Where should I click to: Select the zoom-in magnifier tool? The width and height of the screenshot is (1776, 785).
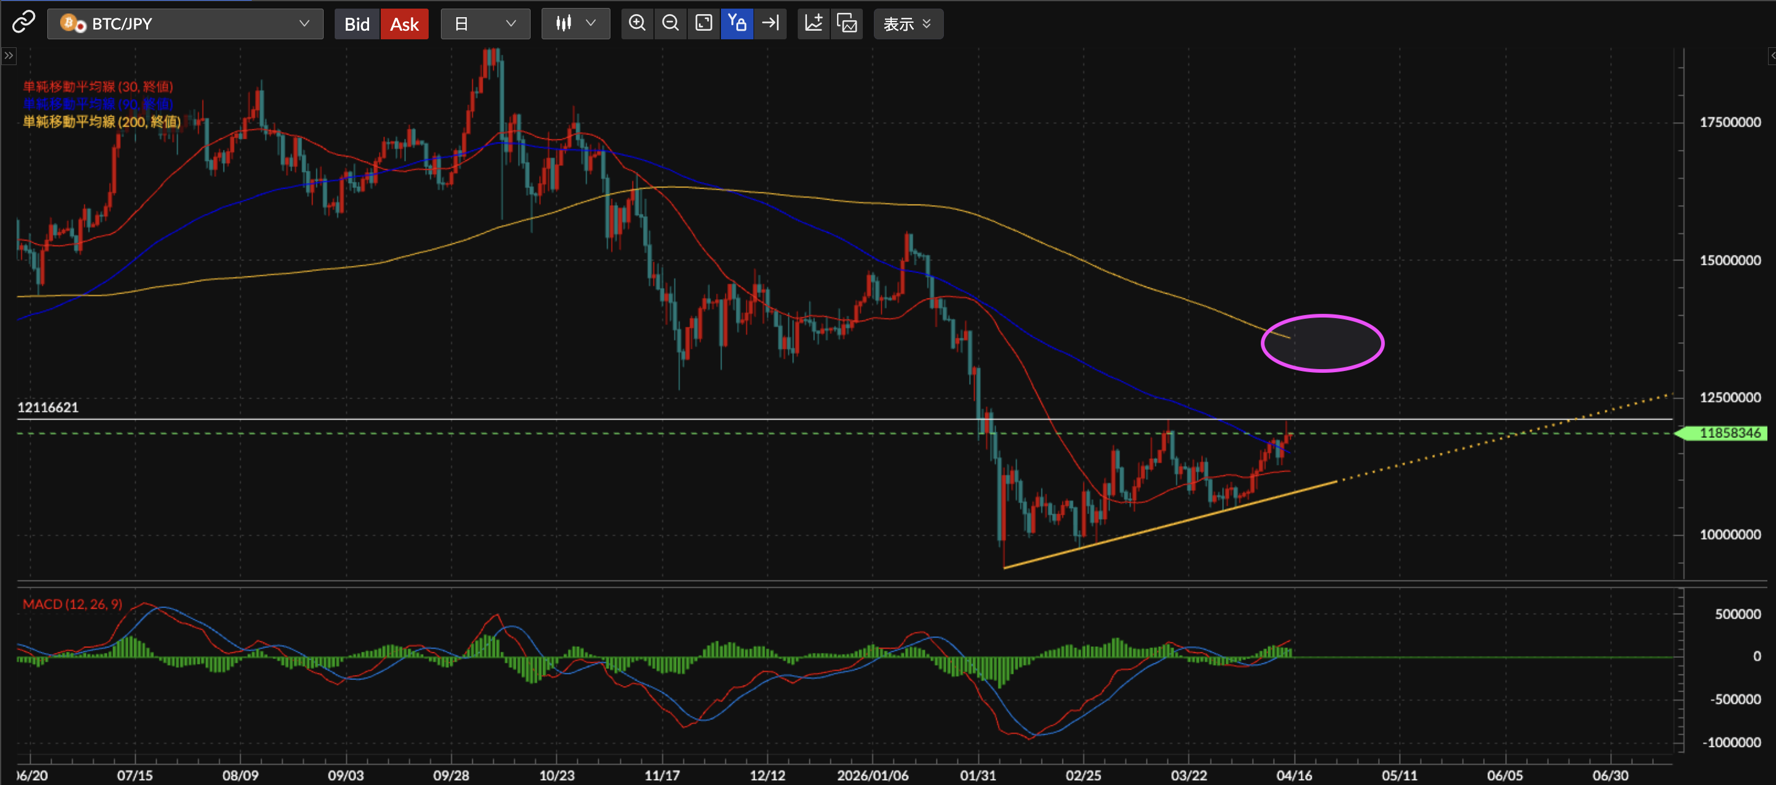pyautogui.click(x=636, y=23)
